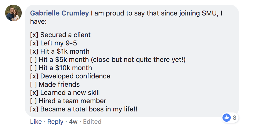
Task: Click the [x] beside Learned a new skill
Action: click(34, 93)
